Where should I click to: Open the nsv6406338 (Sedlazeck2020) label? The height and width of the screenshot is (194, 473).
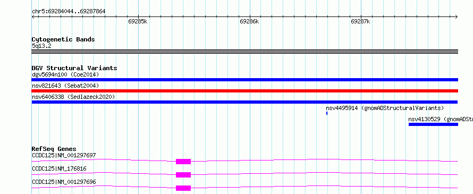(x=73, y=97)
